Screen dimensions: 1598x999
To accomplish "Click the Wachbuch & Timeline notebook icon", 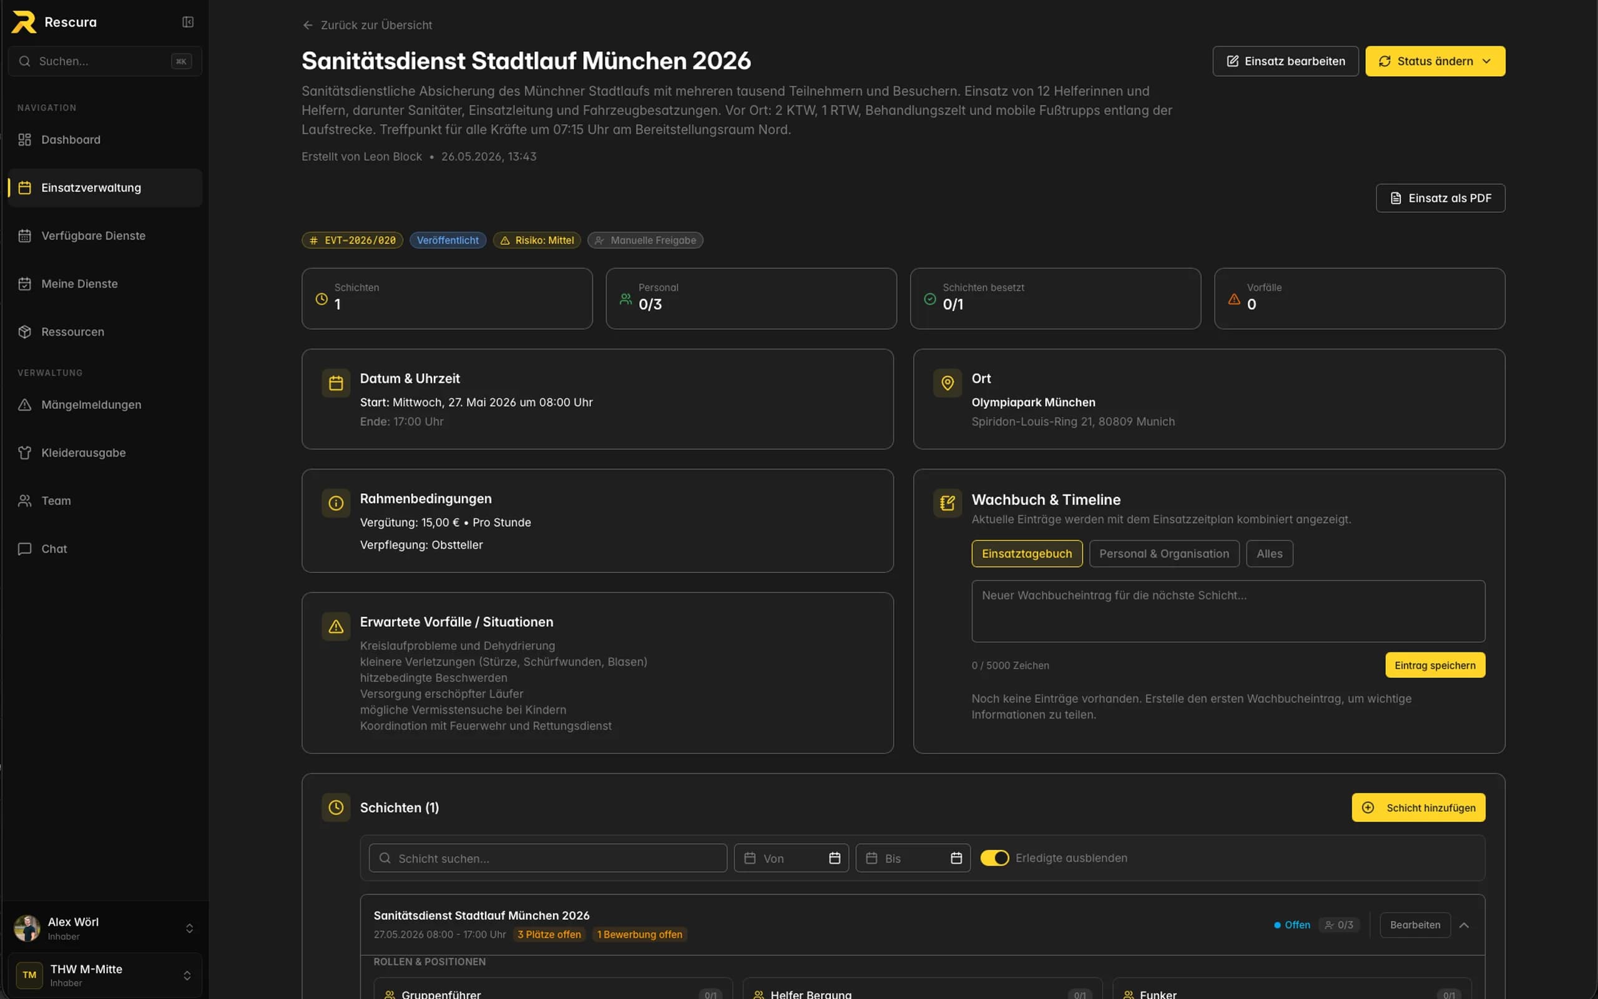I will coord(947,503).
